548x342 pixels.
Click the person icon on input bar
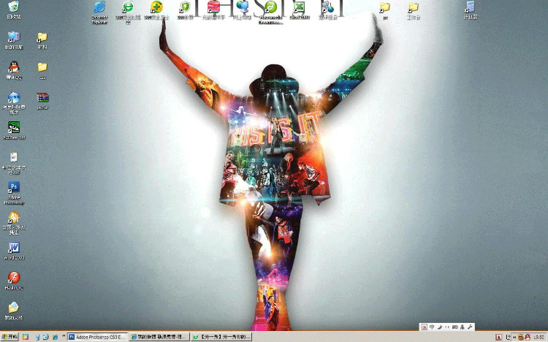462,327
